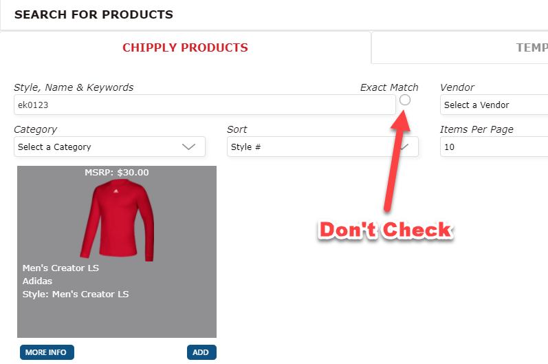
Task: Click the Adidas brand text on card
Action: [37, 281]
